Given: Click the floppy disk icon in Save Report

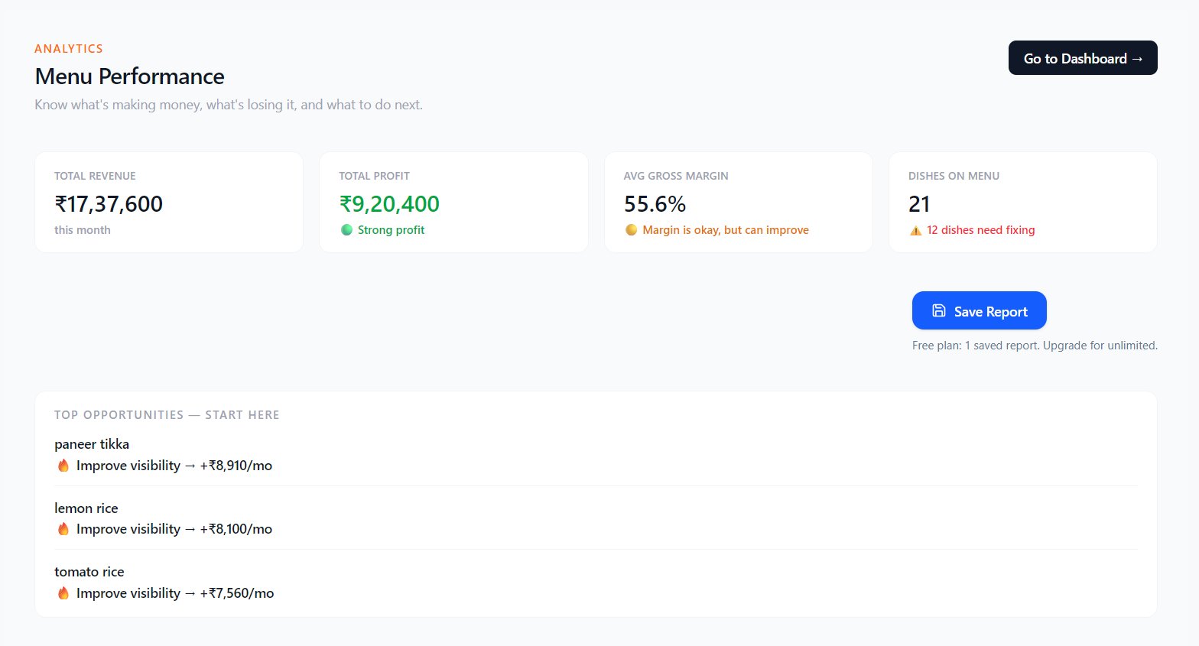Looking at the screenshot, I should coord(939,310).
